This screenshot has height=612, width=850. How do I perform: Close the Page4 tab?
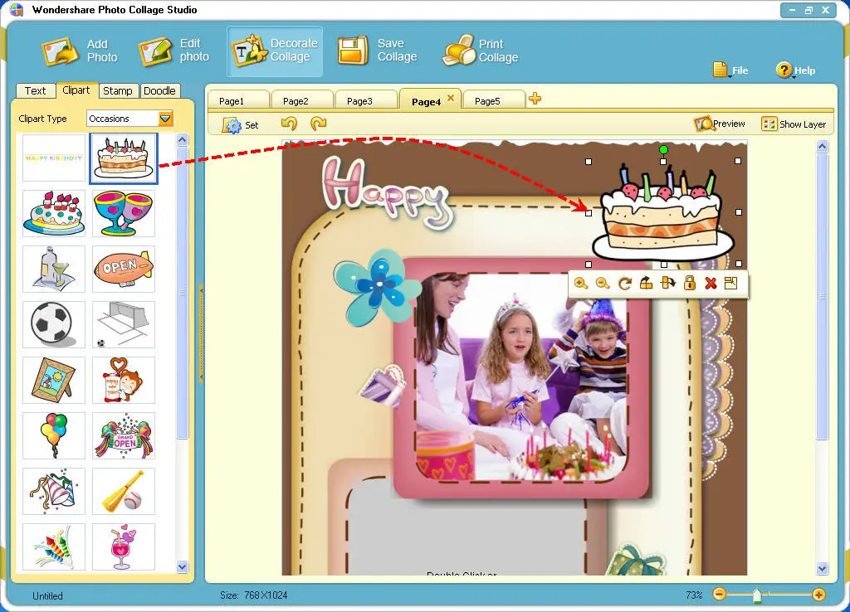[x=451, y=98]
